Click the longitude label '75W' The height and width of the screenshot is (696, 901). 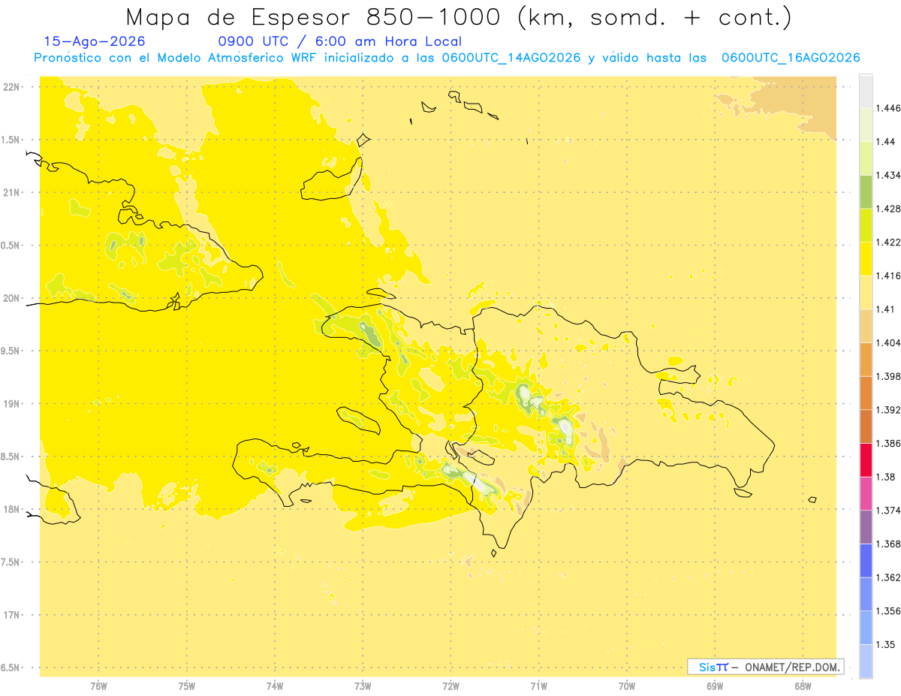pyautogui.click(x=186, y=685)
